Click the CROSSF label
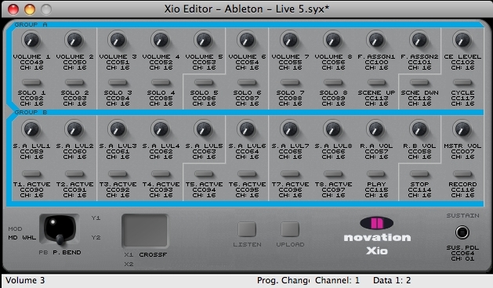Screen dimensions: 493x288 coord(153,254)
